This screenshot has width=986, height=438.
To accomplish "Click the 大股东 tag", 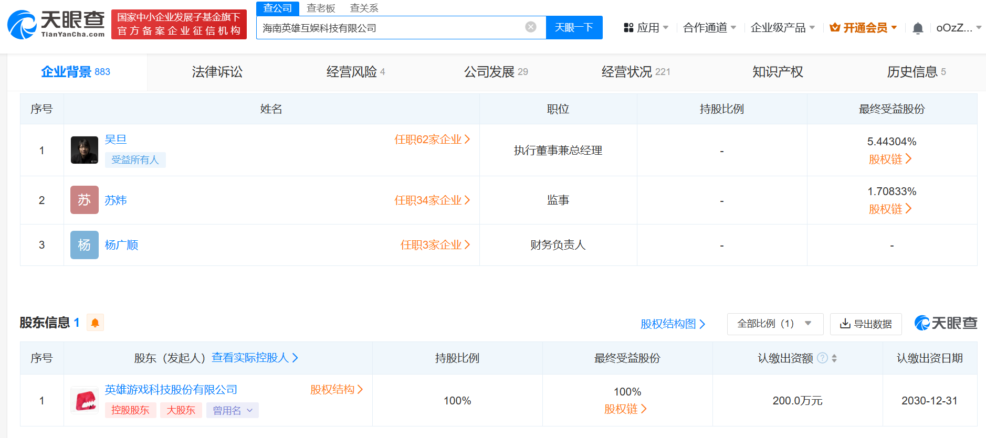I will [x=181, y=410].
